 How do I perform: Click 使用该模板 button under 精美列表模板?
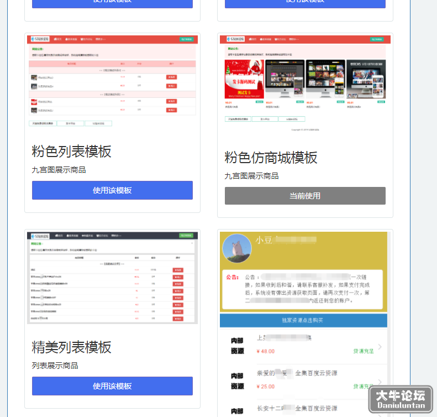tap(112, 386)
